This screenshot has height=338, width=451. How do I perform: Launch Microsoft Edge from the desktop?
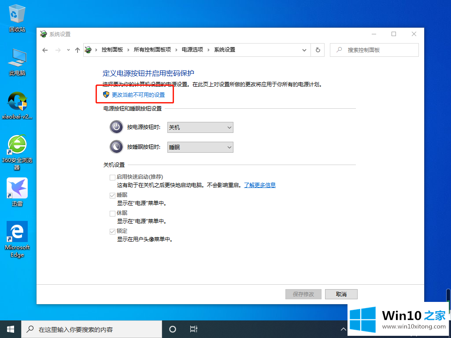point(17,233)
